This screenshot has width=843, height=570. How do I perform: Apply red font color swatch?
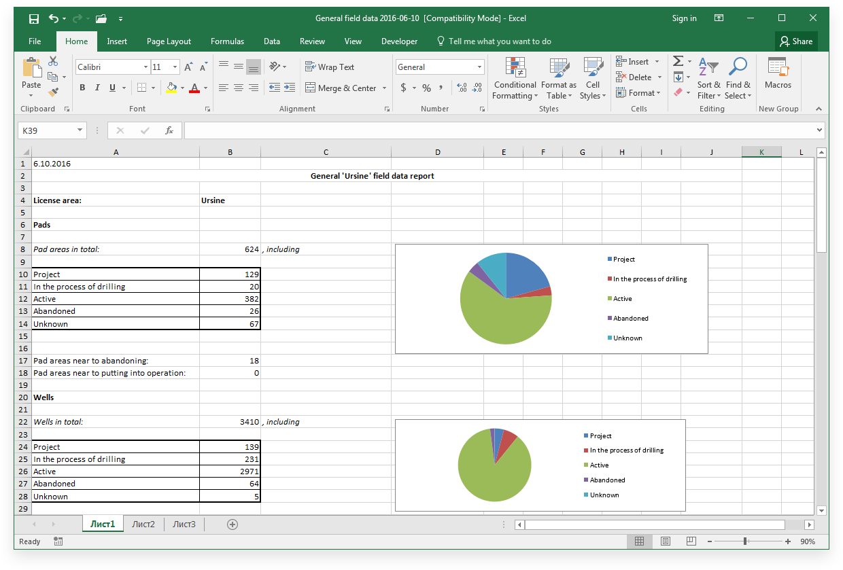tap(195, 88)
